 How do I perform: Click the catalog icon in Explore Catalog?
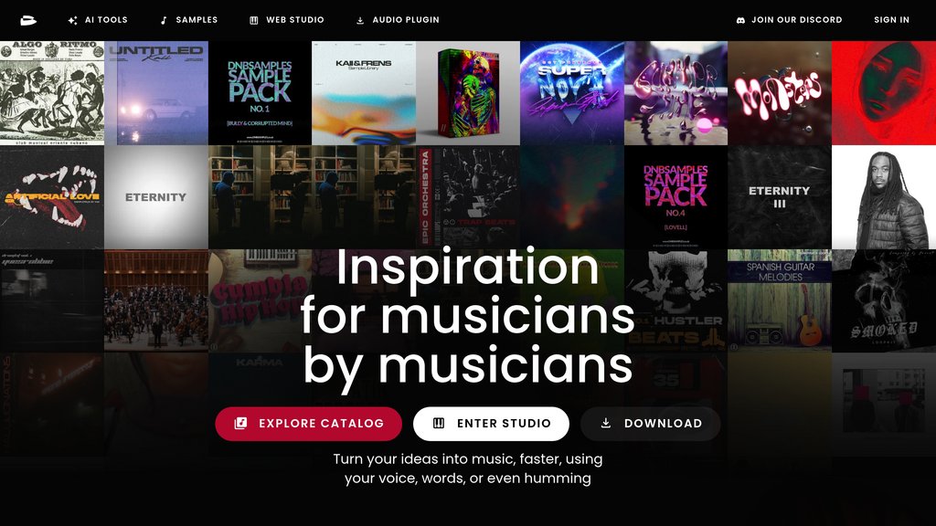tap(240, 424)
